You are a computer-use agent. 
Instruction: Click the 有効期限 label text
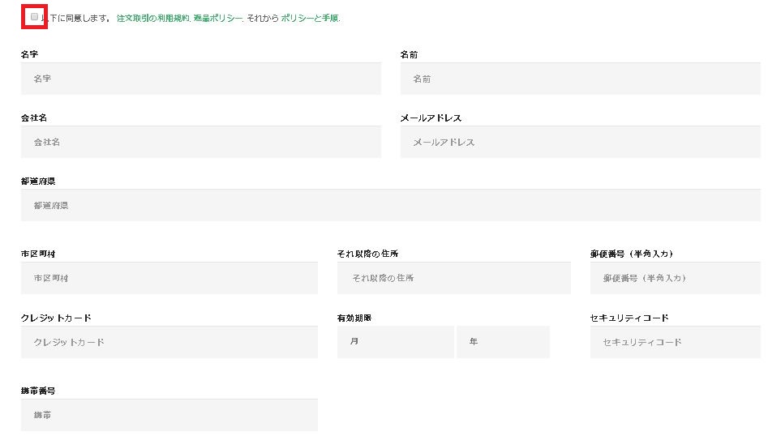coord(354,318)
